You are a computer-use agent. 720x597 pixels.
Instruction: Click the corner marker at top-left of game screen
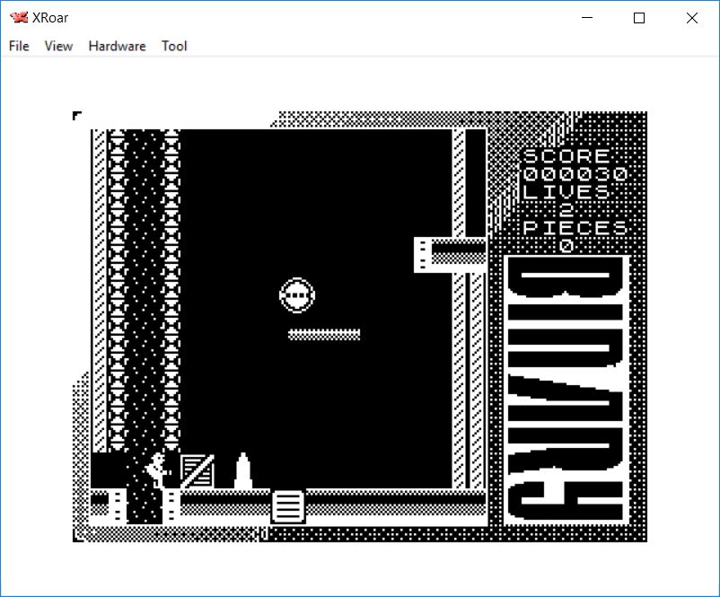(76, 115)
